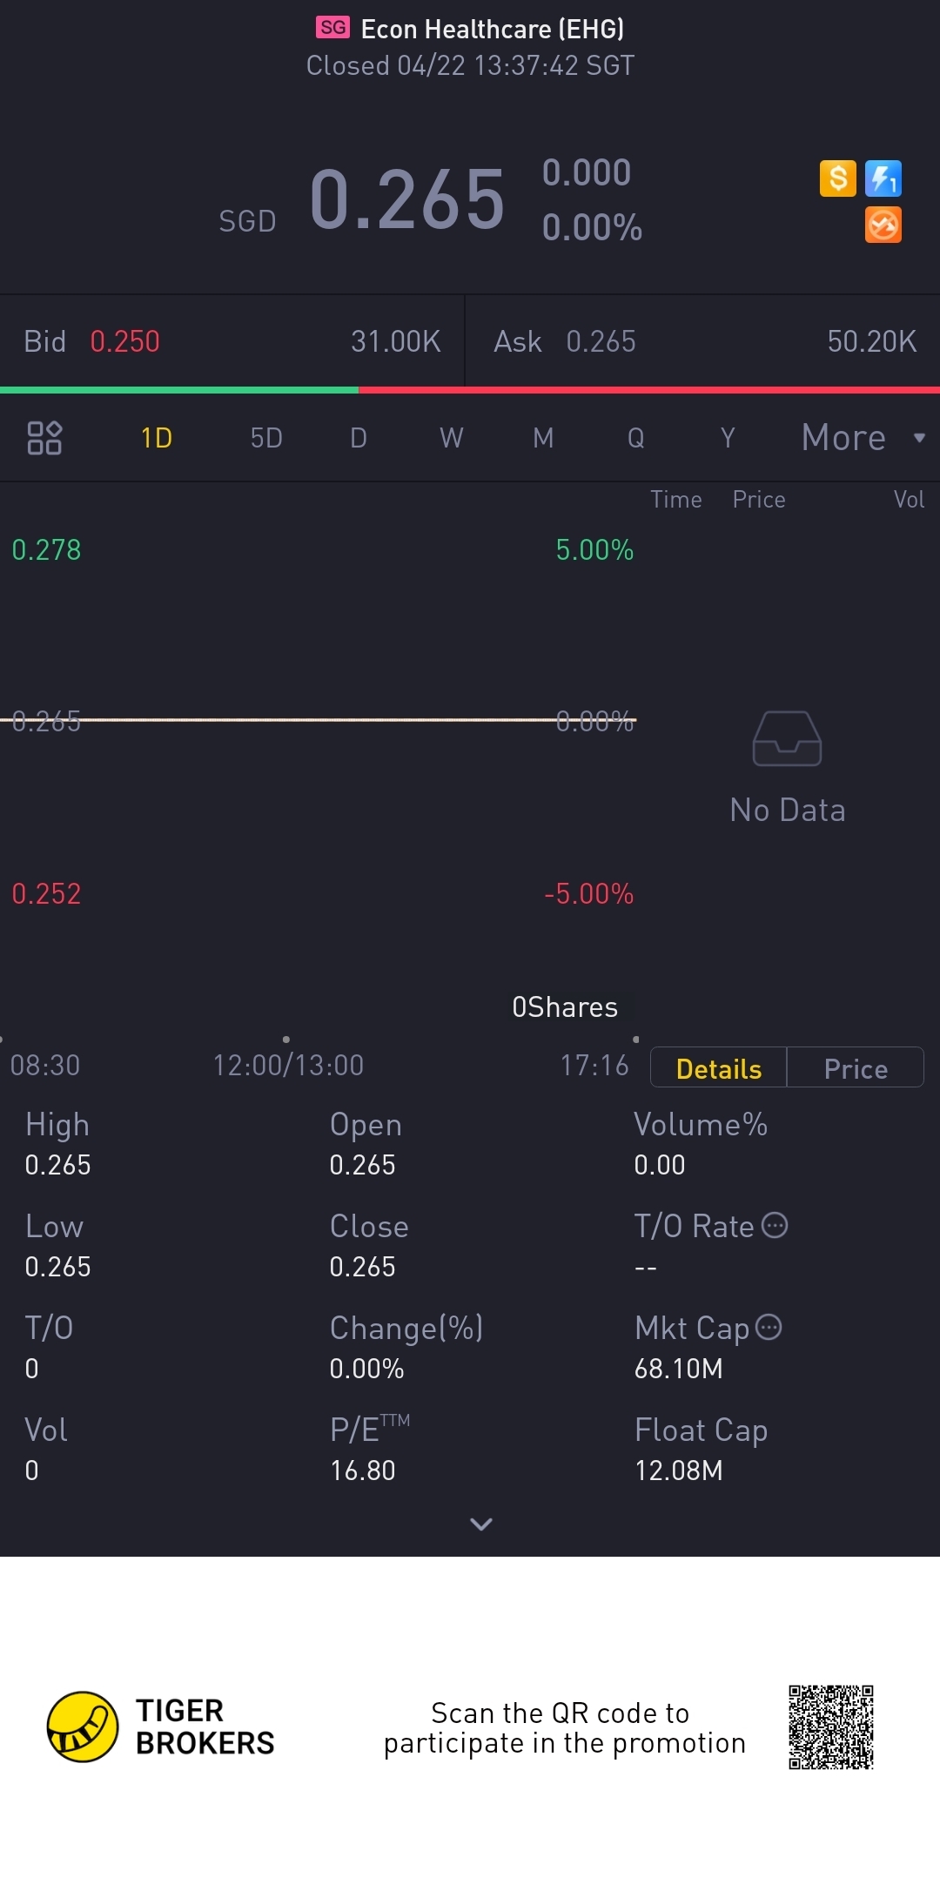The image size is (940, 1898).
Task: Tap the Ask 0.265 price row
Action: tap(704, 341)
